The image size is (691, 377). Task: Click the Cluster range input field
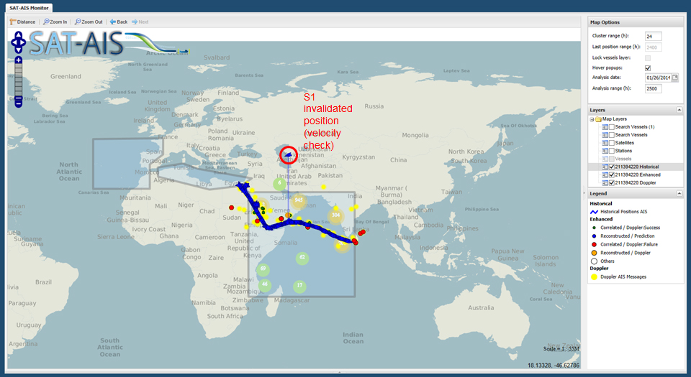click(x=653, y=37)
